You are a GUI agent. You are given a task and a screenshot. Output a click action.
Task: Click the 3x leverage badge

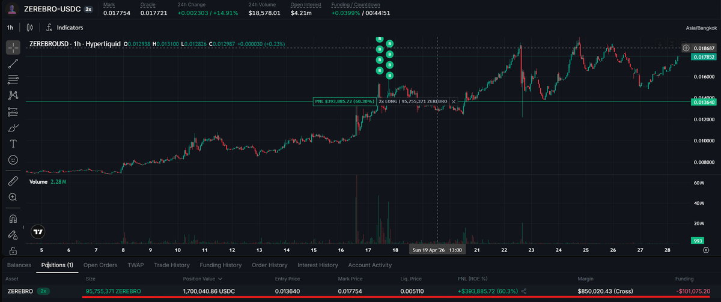88,10
